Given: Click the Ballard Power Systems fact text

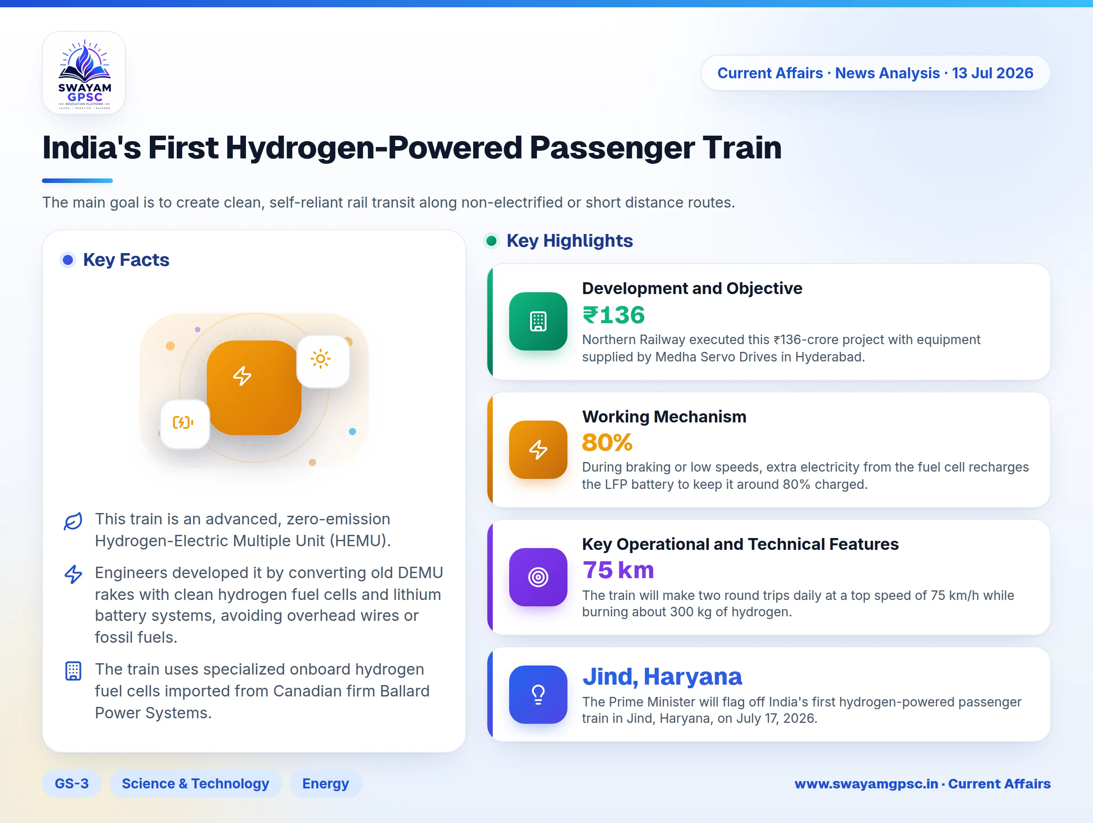Looking at the screenshot, I should point(262,691).
